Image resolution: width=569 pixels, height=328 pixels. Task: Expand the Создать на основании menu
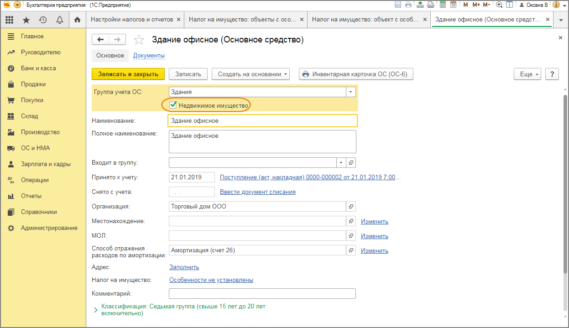tap(253, 74)
